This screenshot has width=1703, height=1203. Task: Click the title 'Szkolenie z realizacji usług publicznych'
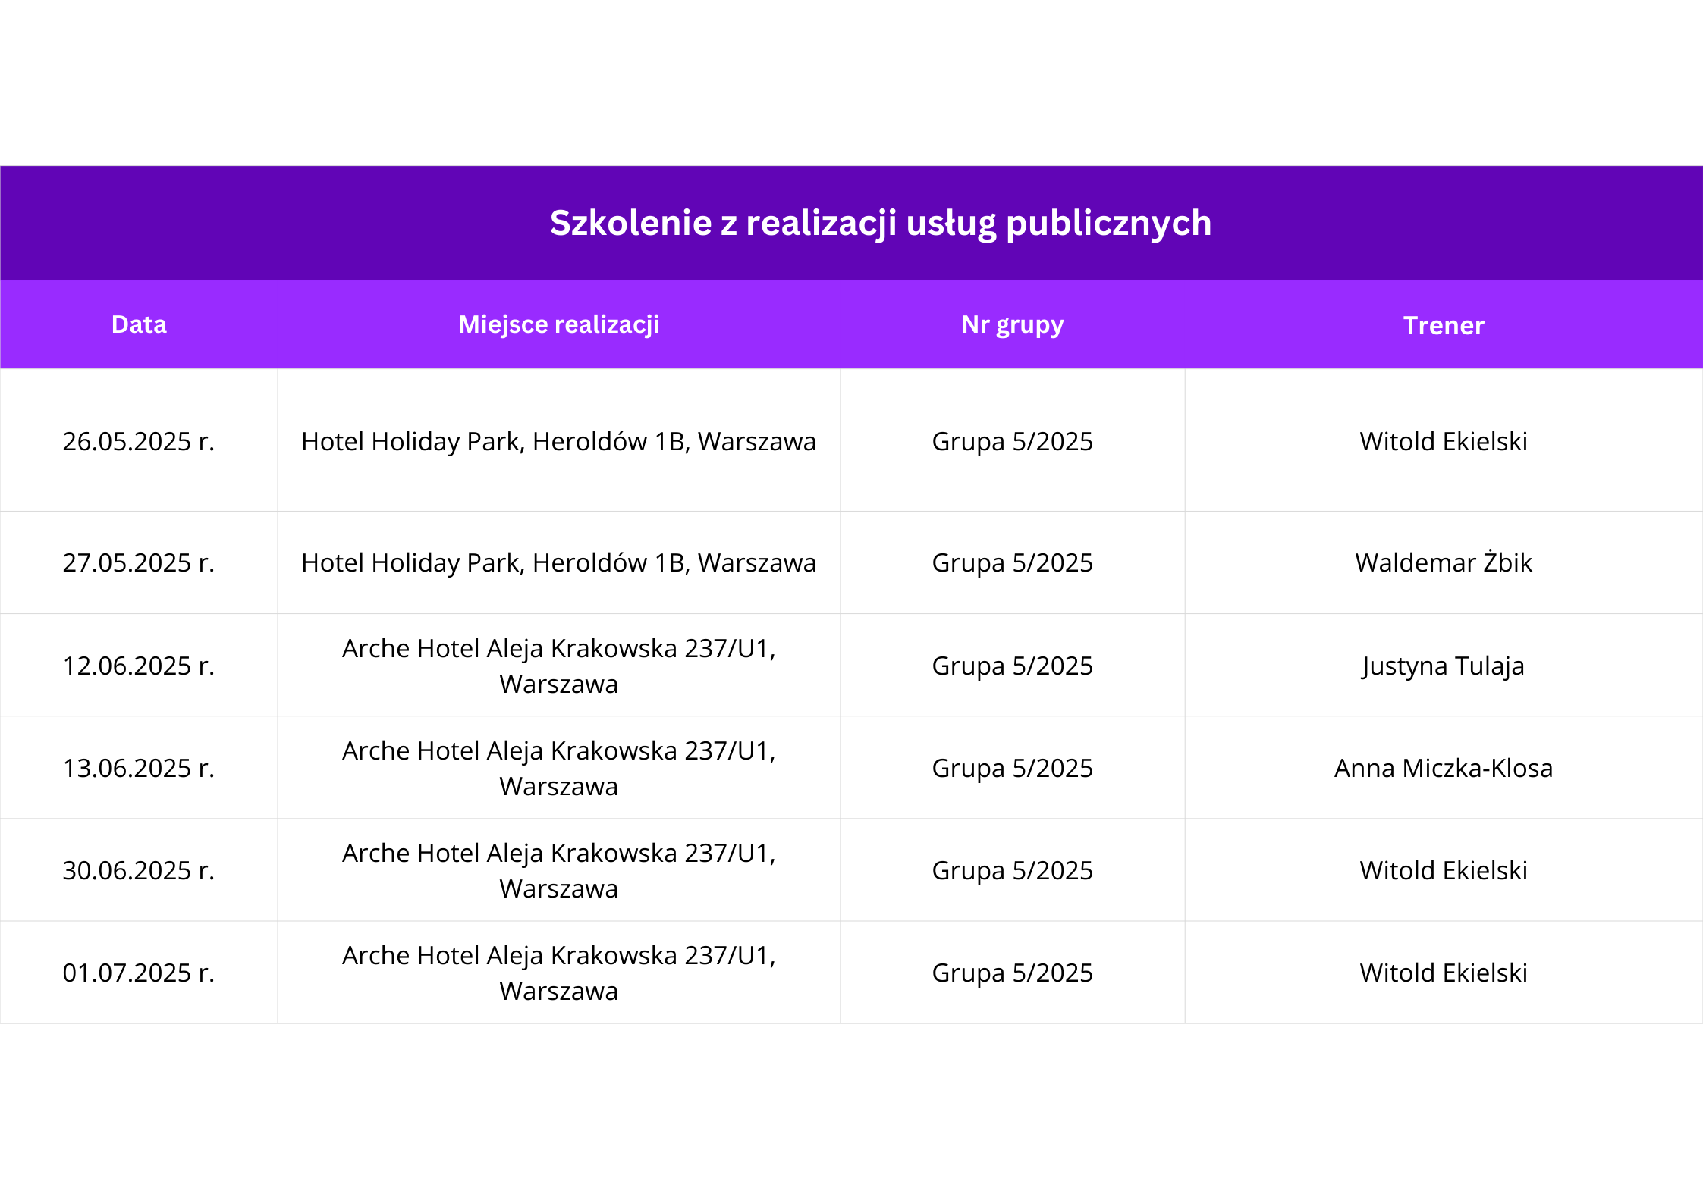(x=881, y=224)
